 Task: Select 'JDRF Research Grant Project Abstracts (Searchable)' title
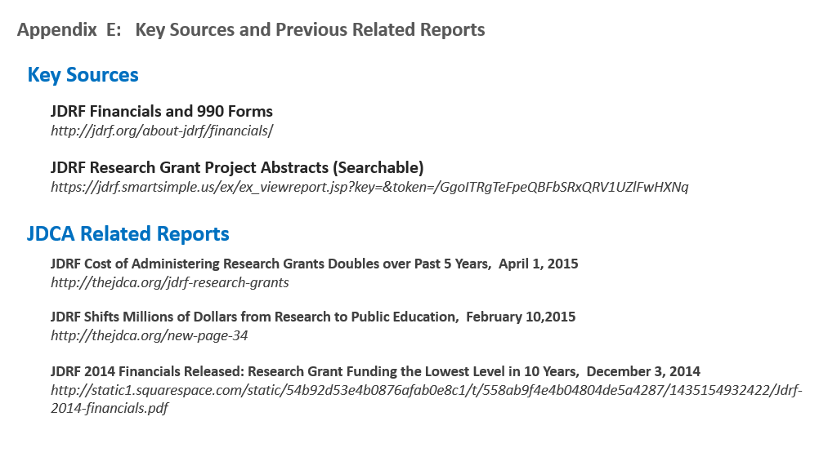pos(237,168)
